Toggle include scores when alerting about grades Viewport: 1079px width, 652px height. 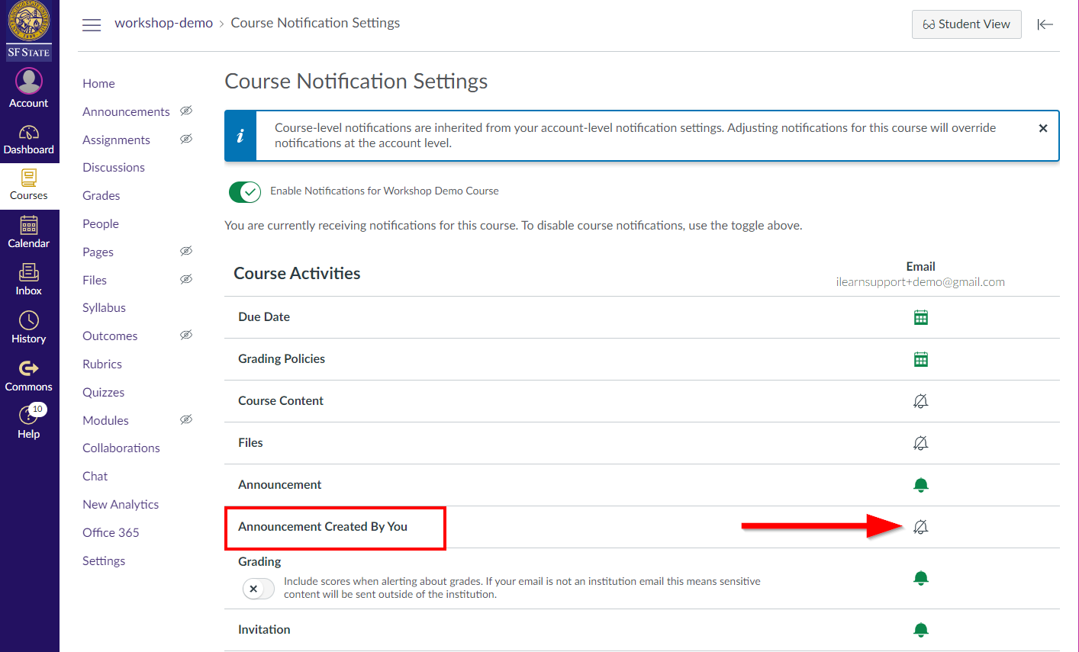pos(258,589)
